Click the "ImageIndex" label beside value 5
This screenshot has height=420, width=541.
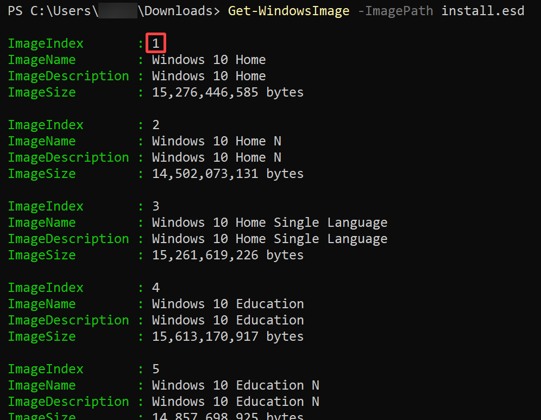46,369
